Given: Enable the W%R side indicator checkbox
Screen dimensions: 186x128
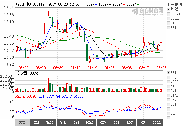Looking at the screenshot, I should 168,86.
